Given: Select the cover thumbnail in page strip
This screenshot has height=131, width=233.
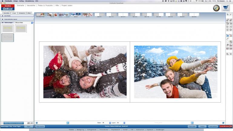Looking at the screenshot, I should pyautogui.click(x=40, y=15).
